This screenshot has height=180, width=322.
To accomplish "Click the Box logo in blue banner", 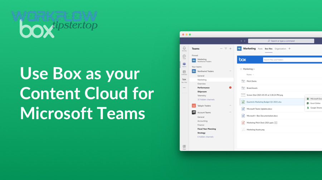I will click(x=243, y=60).
